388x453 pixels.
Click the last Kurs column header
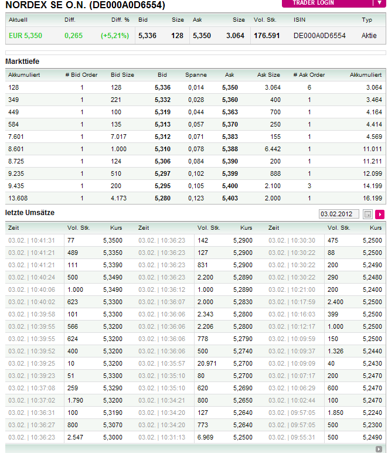point(376,227)
